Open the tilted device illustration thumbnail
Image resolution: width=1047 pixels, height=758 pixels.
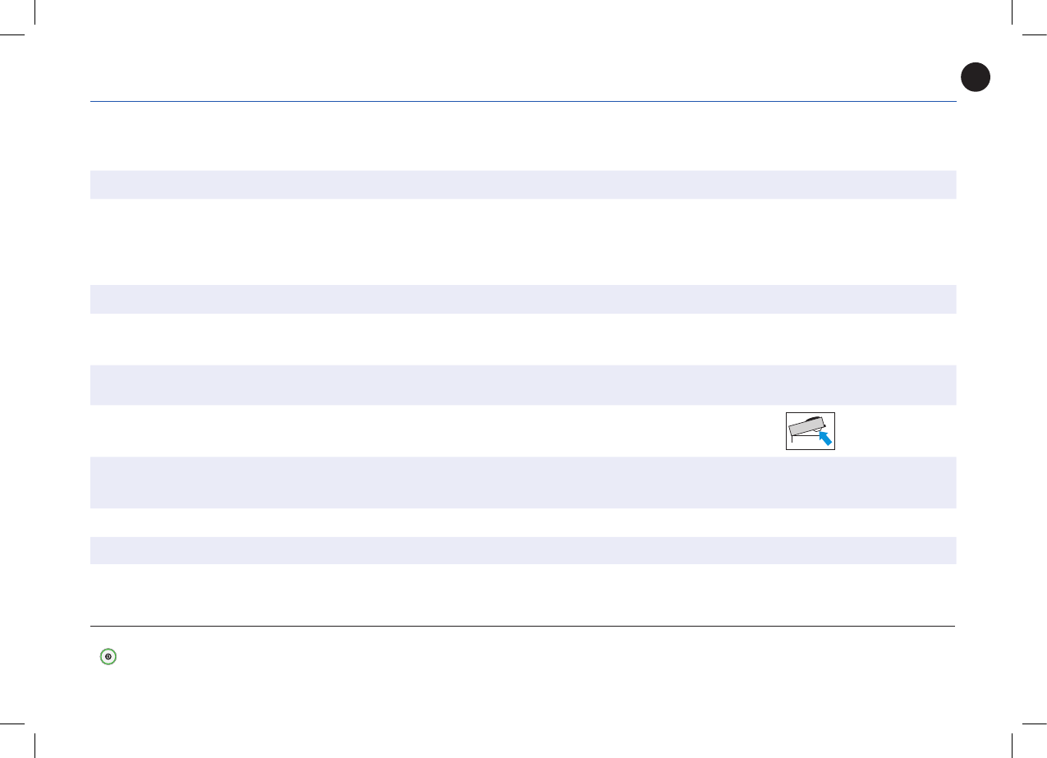coord(811,431)
